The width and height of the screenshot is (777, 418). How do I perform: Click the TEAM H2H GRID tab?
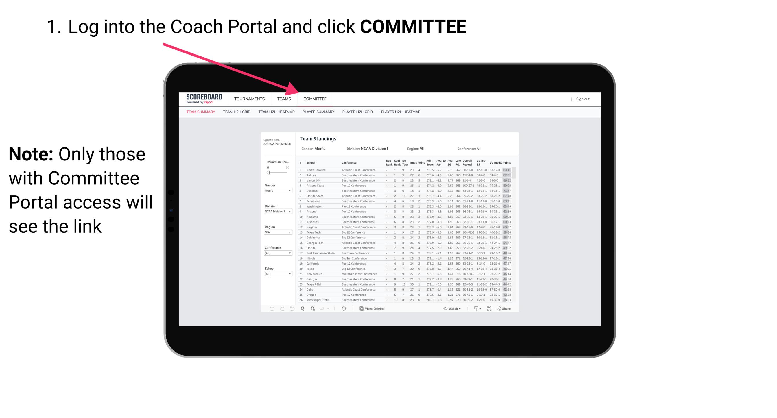236,112
